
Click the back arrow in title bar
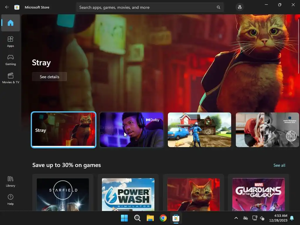click(x=7, y=7)
